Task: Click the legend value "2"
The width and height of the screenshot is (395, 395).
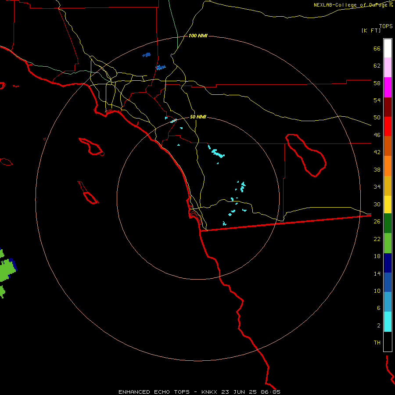Action: coord(379,326)
